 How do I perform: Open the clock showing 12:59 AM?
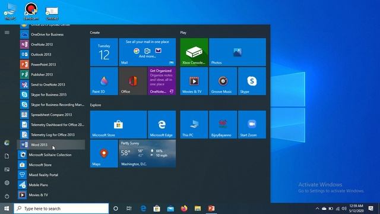point(356,209)
